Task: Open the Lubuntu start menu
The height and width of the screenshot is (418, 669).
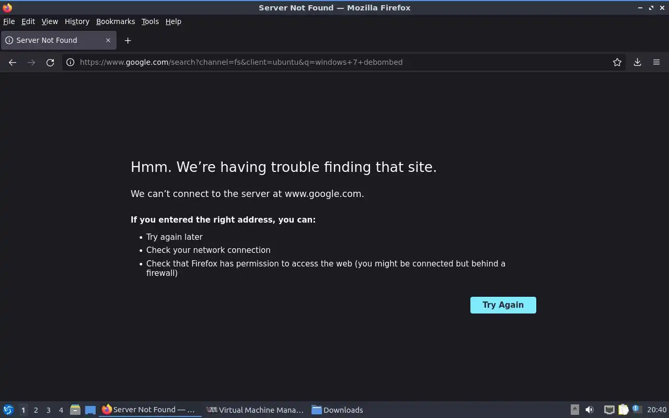Action: [x=8, y=410]
